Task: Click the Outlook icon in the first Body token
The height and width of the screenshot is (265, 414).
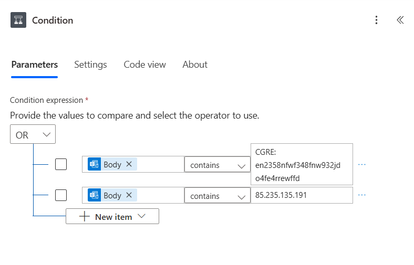Action: [x=94, y=164]
